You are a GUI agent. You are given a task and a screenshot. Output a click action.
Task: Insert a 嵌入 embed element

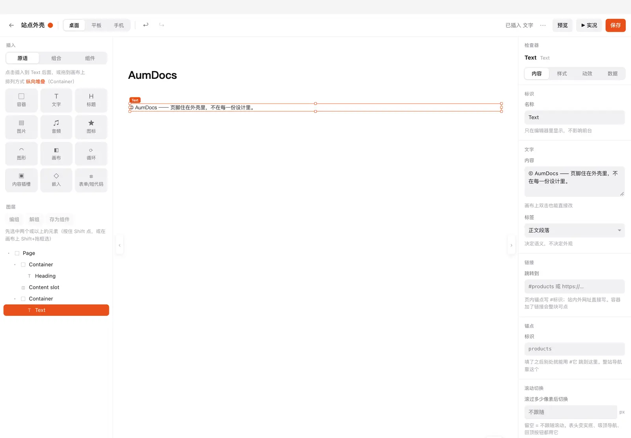coord(56,180)
